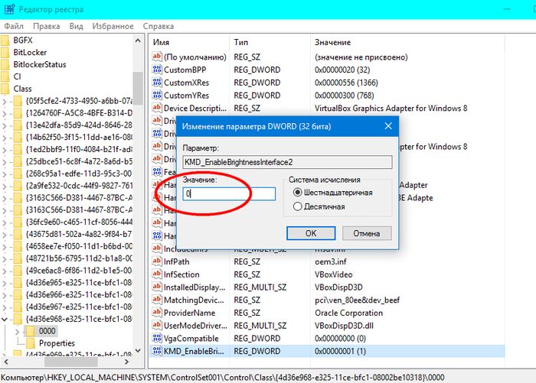Select the BitLocker folder icon in tree

(x=6, y=52)
